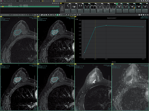Click the stacked-windows layout icon

click(42, 15)
